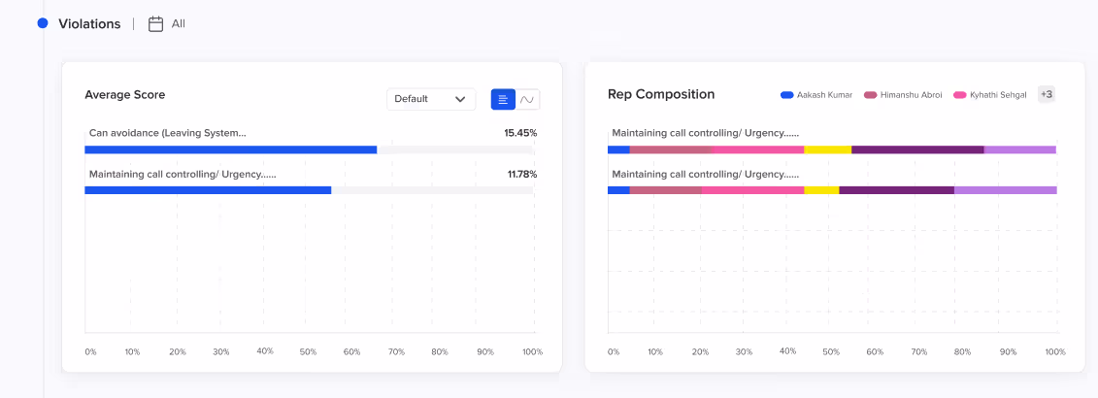The height and width of the screenshot is (398, 1098).
Task: Click Can avoidance (Leaving System... label
Action: click(x=167, y=132)
